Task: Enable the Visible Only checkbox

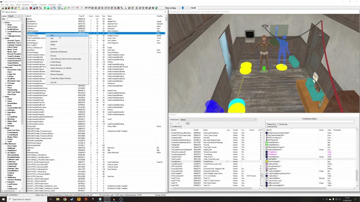Action: click(x=278, y=124)
